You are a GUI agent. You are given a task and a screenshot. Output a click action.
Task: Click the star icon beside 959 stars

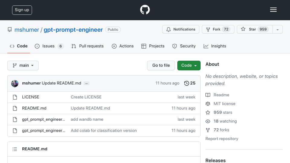coord(208,112)
